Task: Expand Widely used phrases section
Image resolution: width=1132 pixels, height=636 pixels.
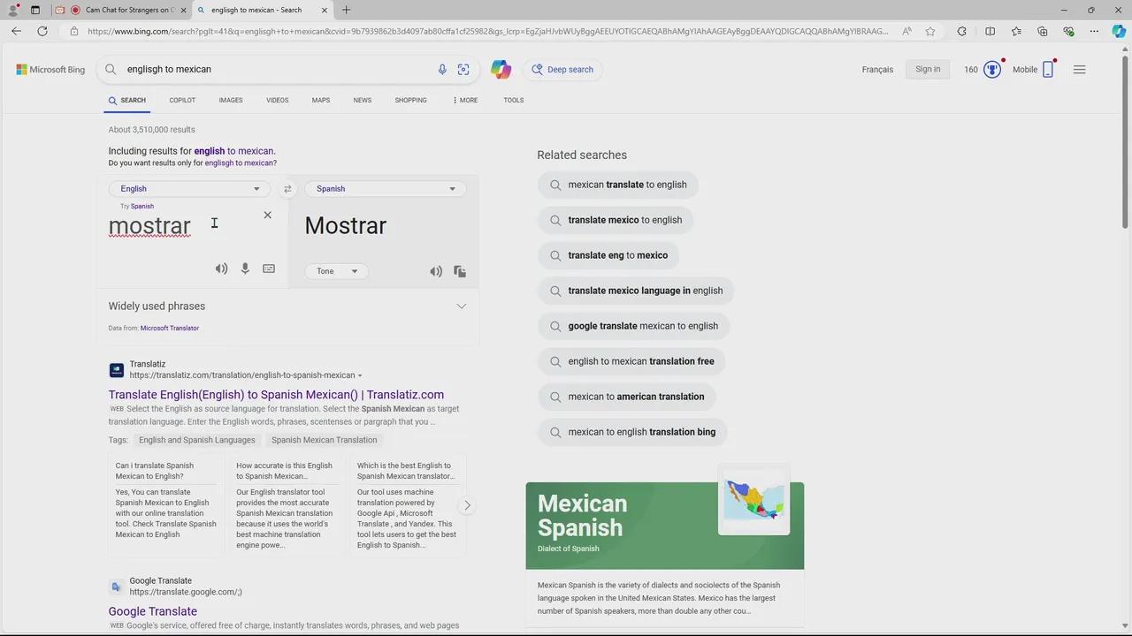Action: (461, 306)
